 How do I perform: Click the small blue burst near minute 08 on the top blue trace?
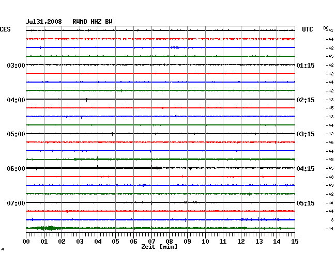(175, 47)
